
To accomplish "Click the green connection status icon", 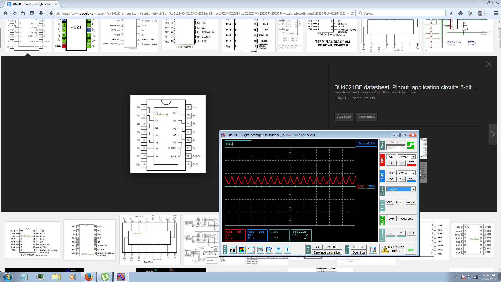I will click(x=411, y=145).
